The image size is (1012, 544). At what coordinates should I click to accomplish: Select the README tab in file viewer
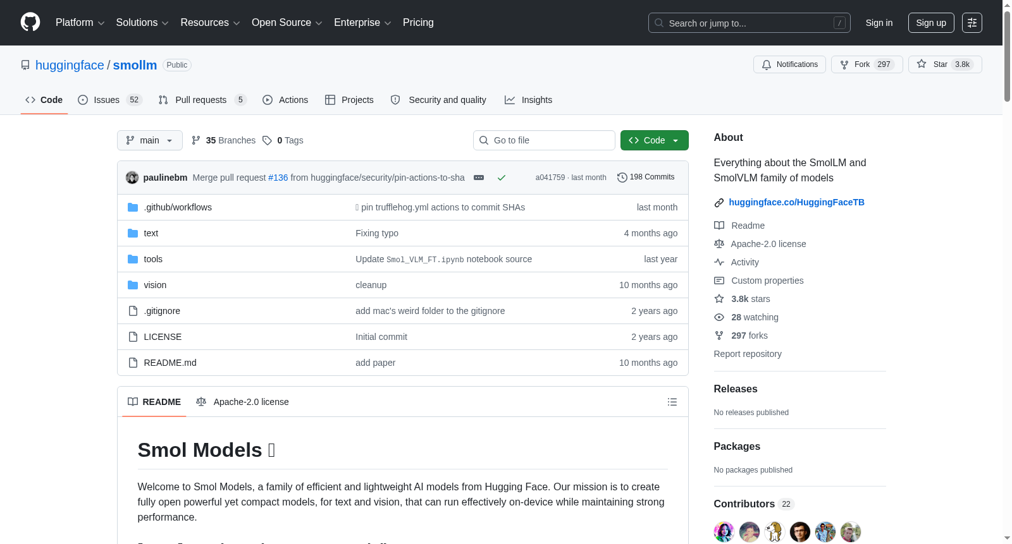[x=154, y=402]
